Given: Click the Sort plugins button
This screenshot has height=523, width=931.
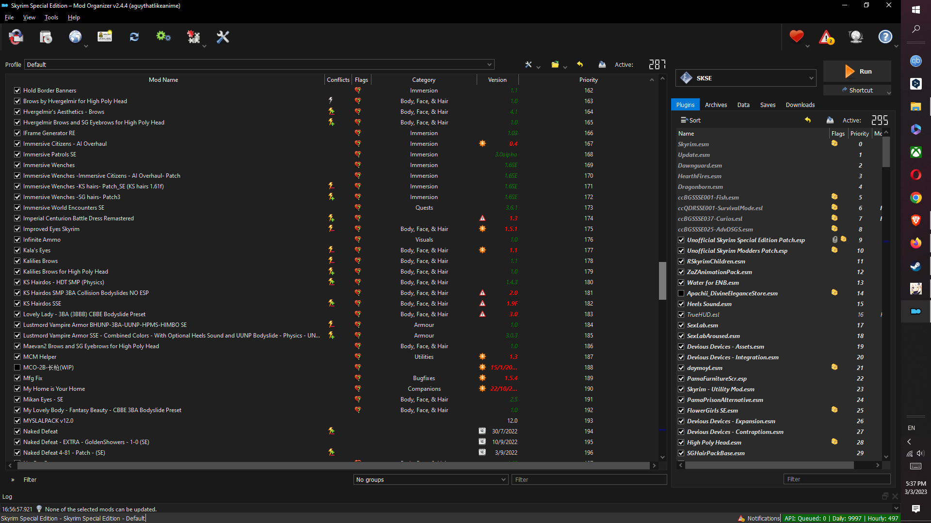Looking at the screenshot, I should (x=690, y=120).
